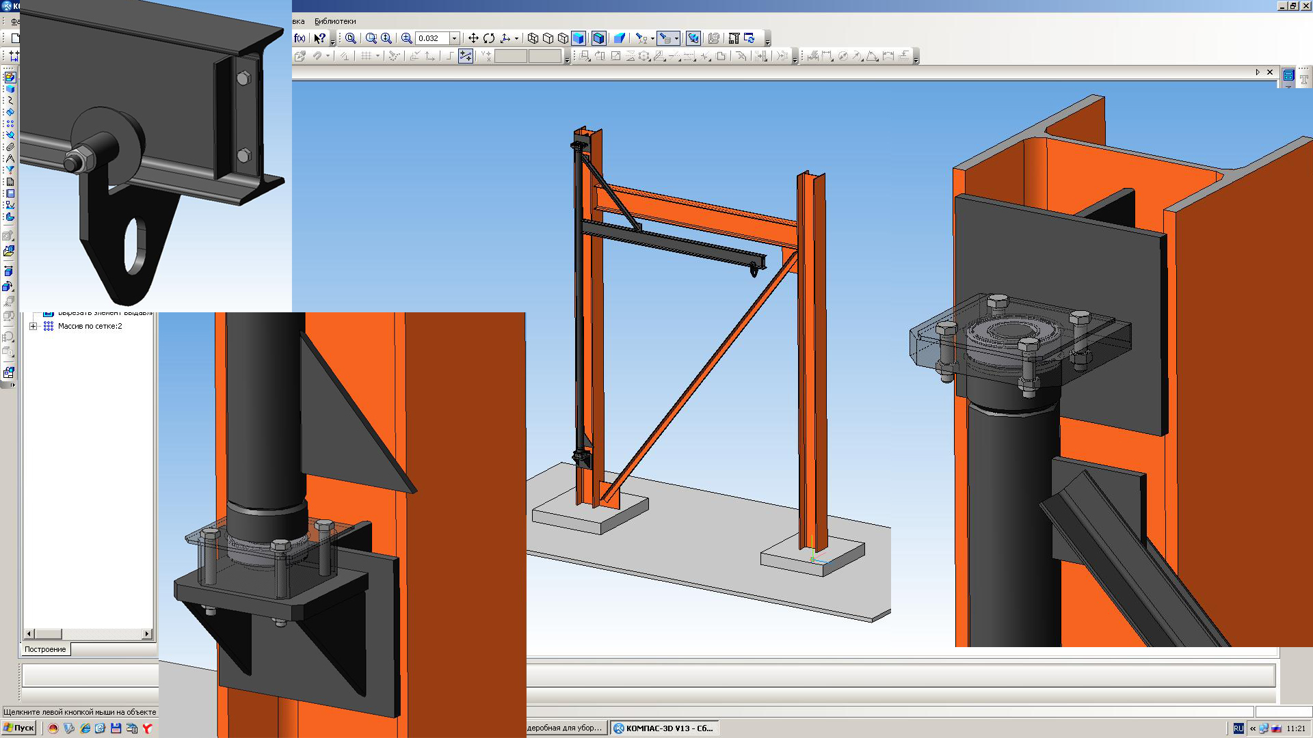1313x738 pixels.
Task: Click the blue cube with arrows icon
Action: pos(8,272)
